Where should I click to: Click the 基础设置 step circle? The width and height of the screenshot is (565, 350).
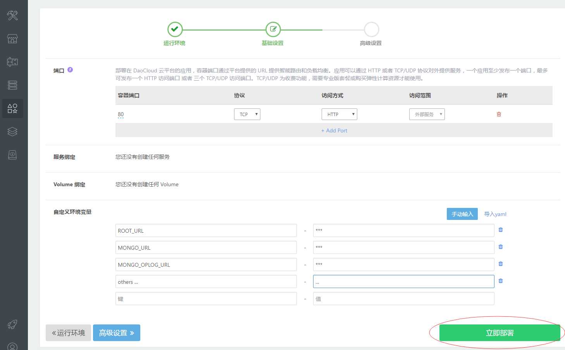(x=273, y=29)
